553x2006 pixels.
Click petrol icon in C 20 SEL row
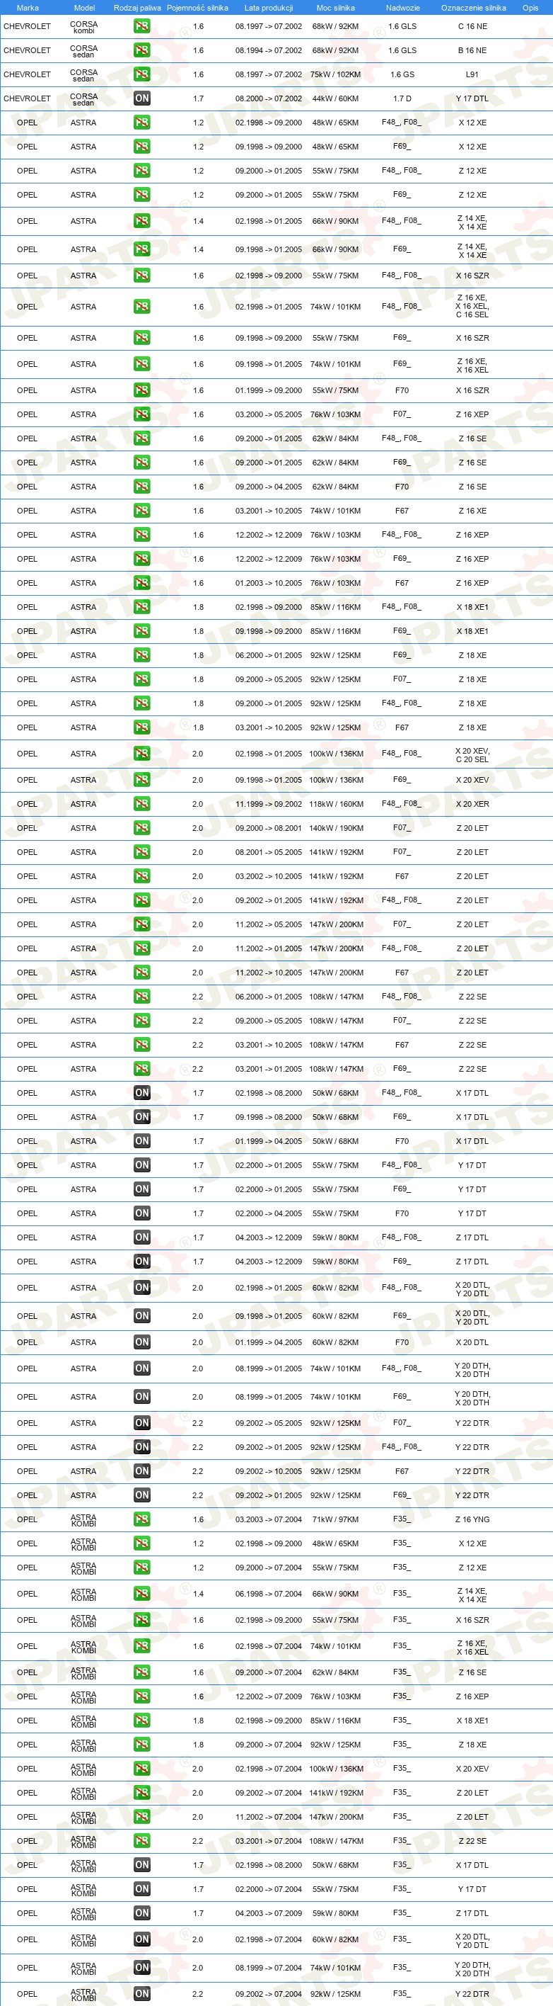point(141,753)
